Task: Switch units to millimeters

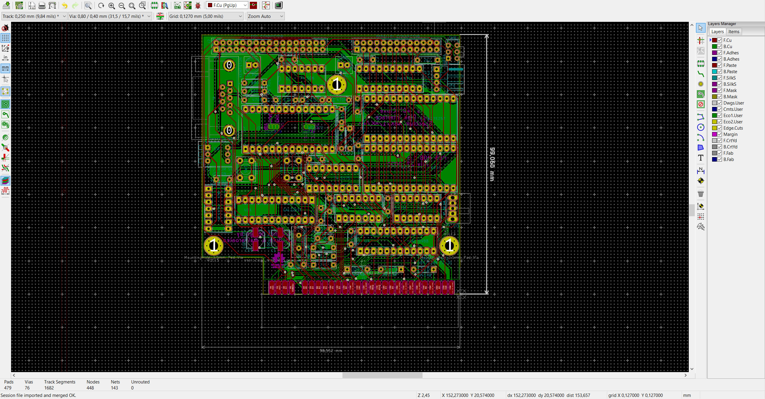Action: point(5,68)
